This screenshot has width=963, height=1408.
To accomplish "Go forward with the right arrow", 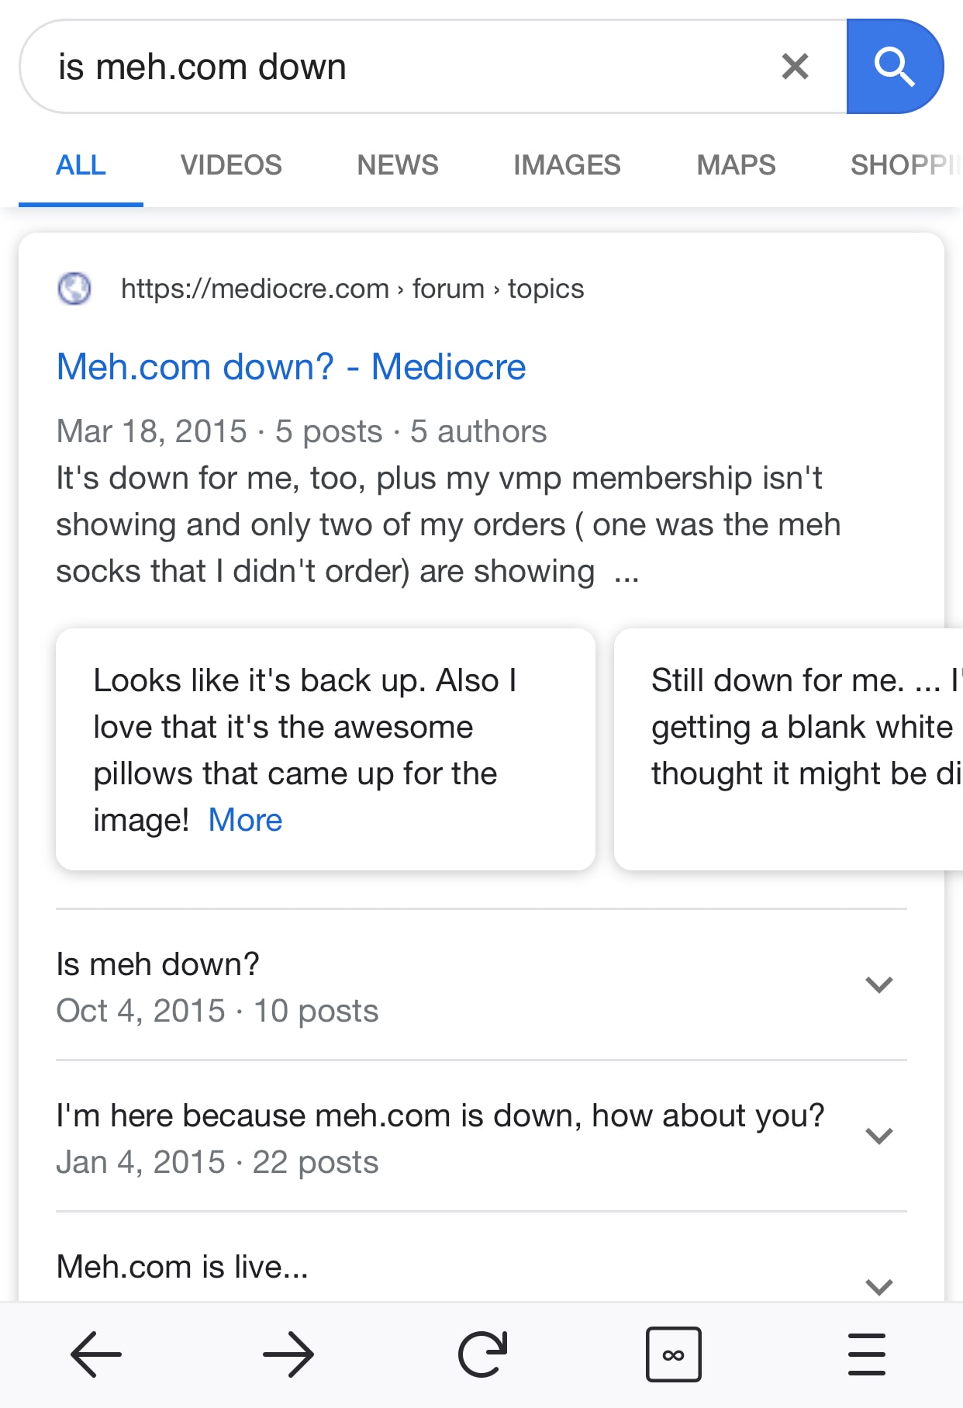I will click(288, 1354).
